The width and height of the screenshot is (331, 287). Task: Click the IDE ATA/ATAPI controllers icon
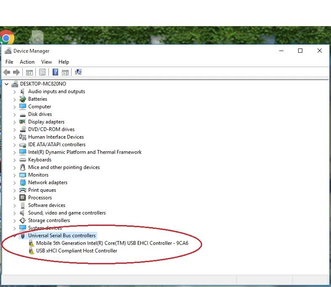pyautogui.click(x=23, y=145)
